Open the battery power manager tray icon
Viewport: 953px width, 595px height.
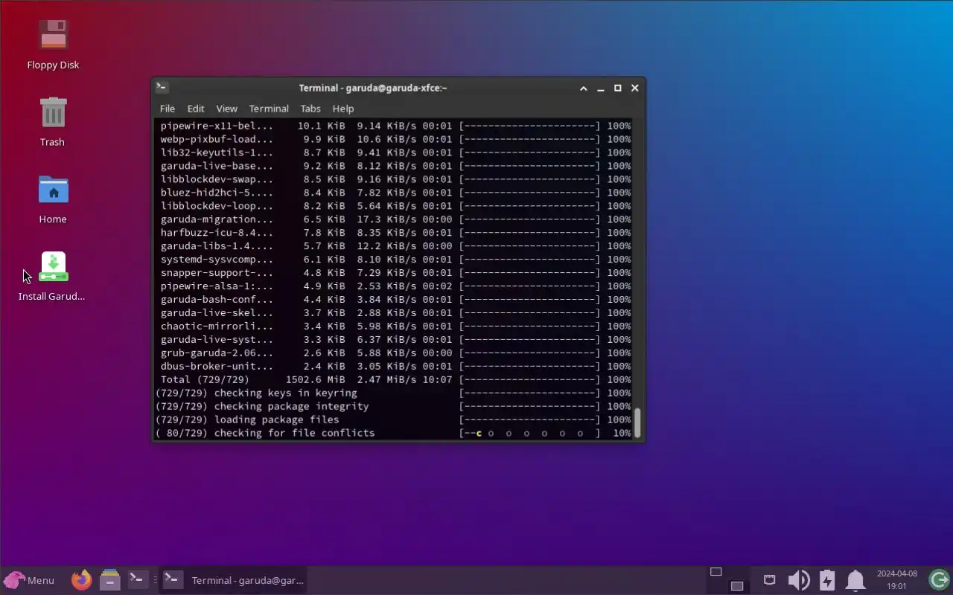point(827,579)
